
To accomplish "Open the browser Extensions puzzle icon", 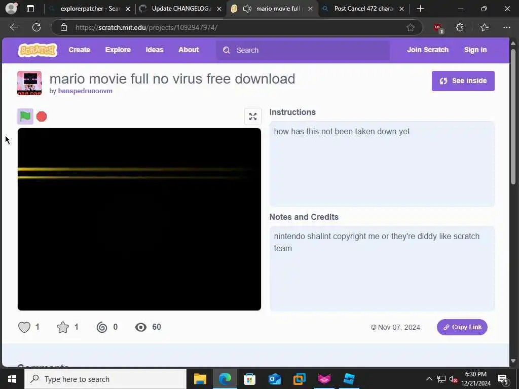I will click(460, 27).
